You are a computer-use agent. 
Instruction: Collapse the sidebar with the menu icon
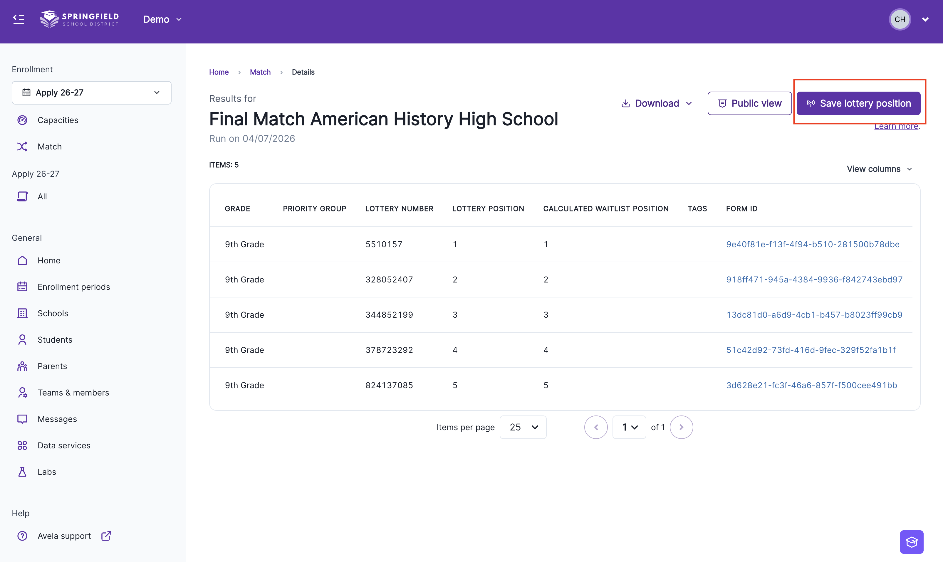tap(19, 19)
